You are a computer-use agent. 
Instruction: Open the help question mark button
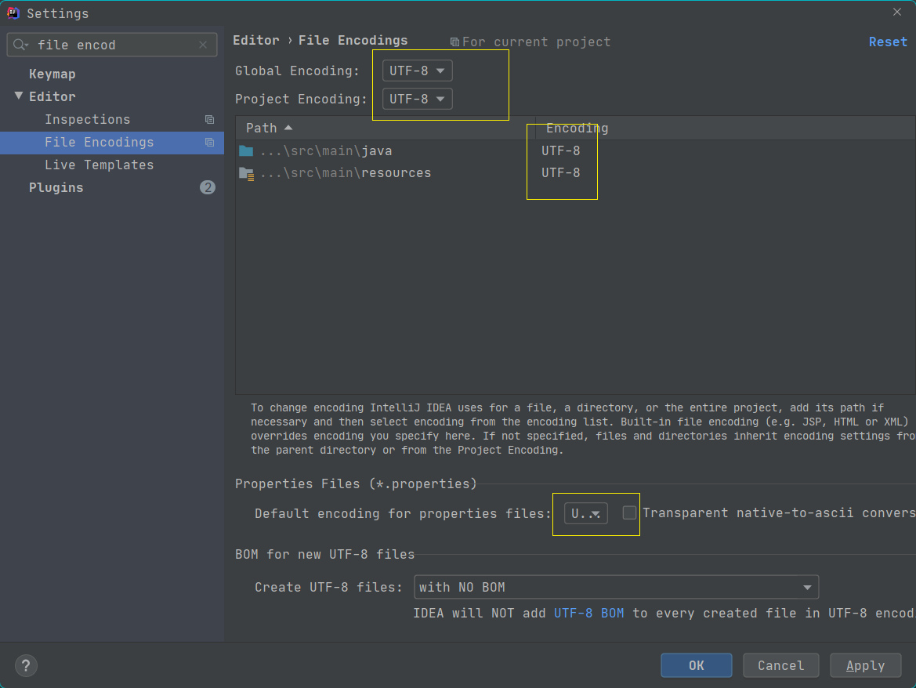[x=26, y=665]
